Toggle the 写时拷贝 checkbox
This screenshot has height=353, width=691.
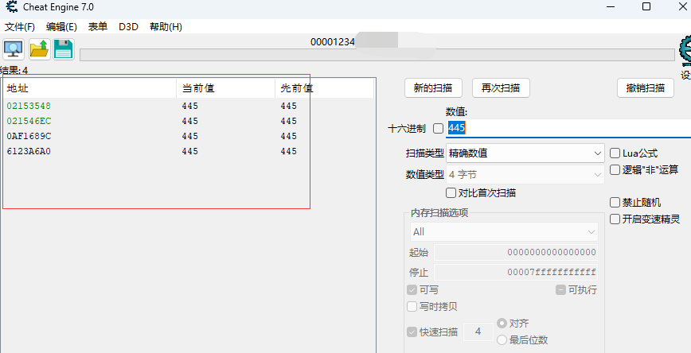coord(412,306)
